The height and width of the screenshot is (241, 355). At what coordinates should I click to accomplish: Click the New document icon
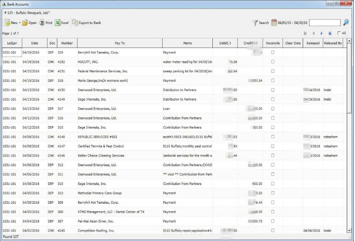[x=7, y=23]
